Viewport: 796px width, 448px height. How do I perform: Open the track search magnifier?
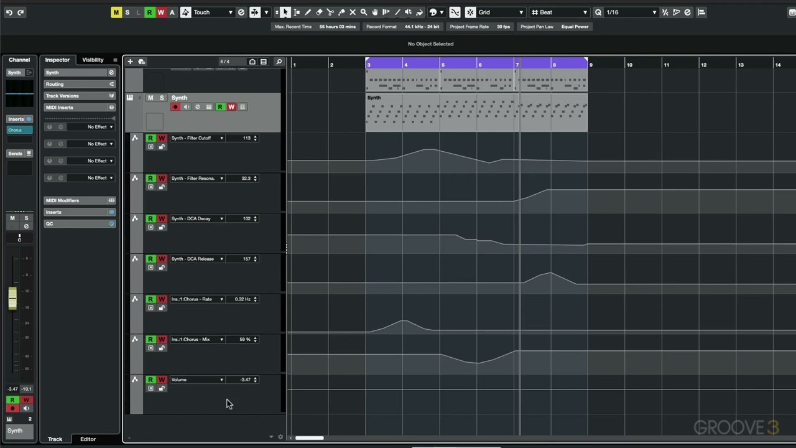[279, 62]
